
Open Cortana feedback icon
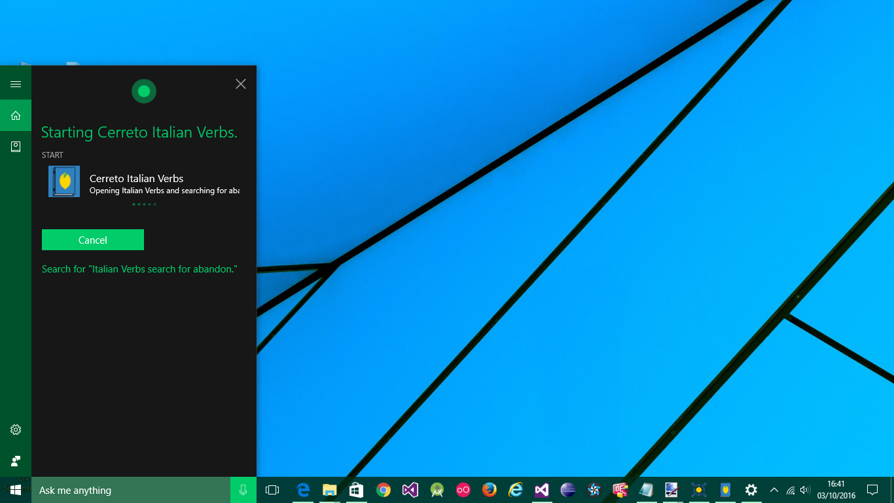point(16,461)
